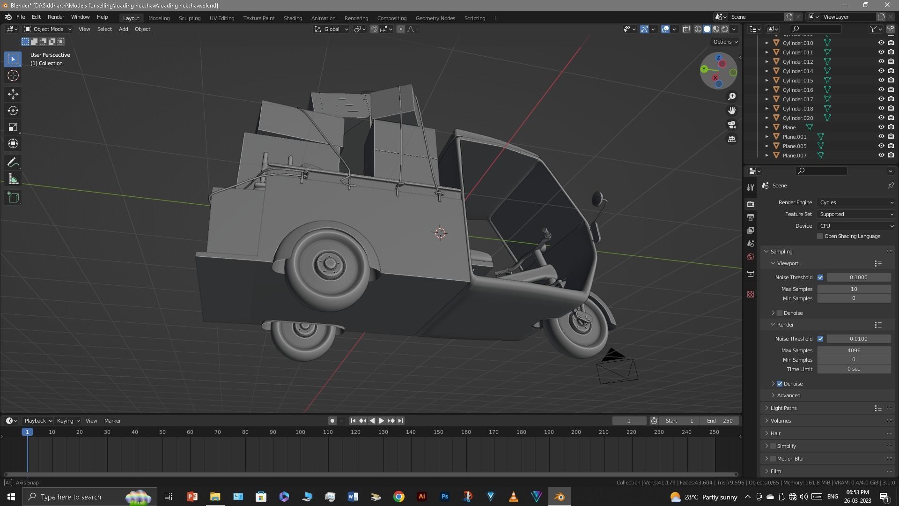Select the Select Box tool
The height and width of the screenshot is (506, 899).
13,59
